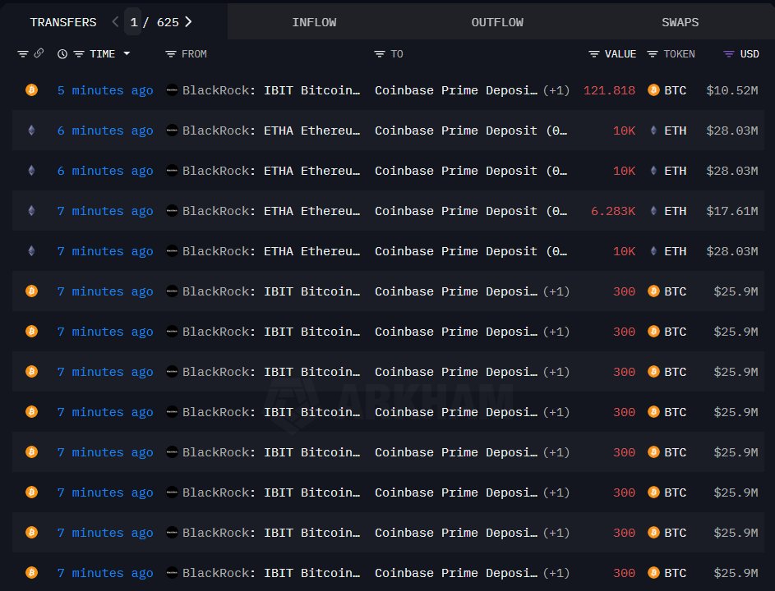This screenshot has width=775, height=591.
Task: Expand the TIME sort dropdown arrow
Action: (x=127, y=53)
